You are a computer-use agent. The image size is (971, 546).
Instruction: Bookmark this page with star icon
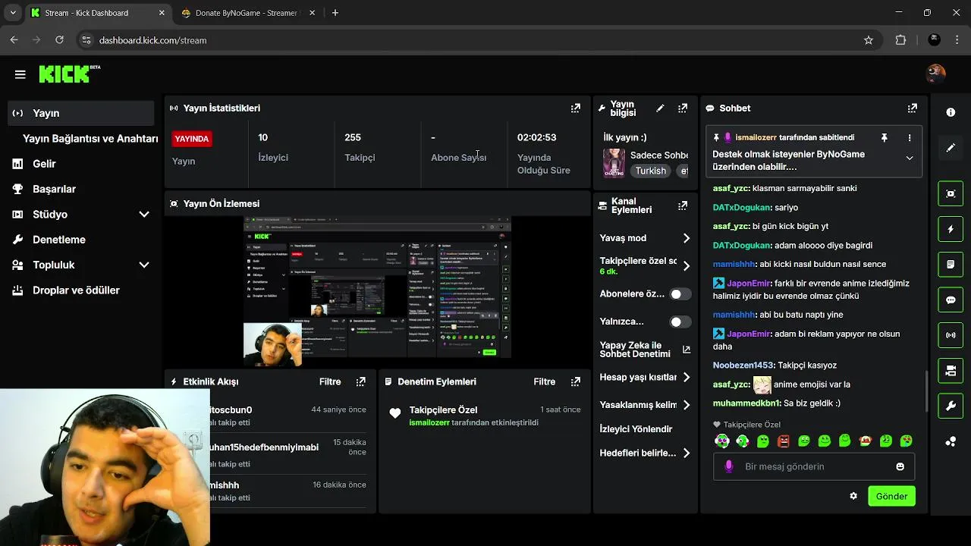[x=869, y=40]
